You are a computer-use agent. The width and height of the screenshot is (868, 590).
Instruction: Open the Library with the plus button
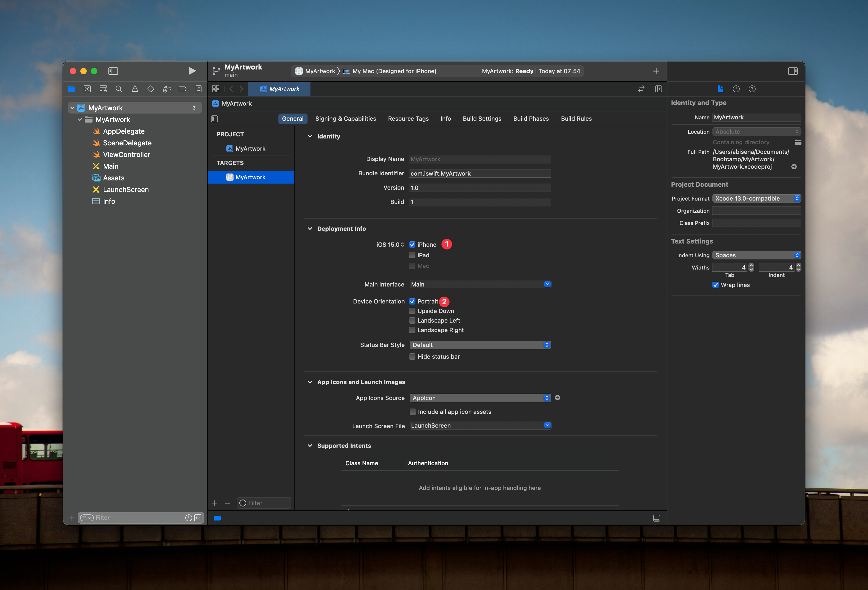click(656, 71)
